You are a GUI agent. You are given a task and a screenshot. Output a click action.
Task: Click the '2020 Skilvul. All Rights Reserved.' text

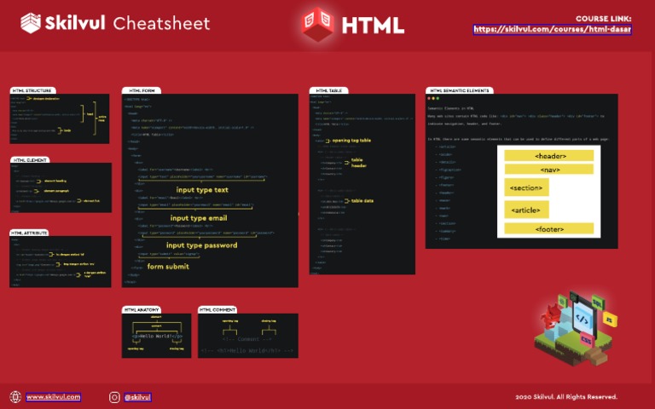click(x=566, y=396)
